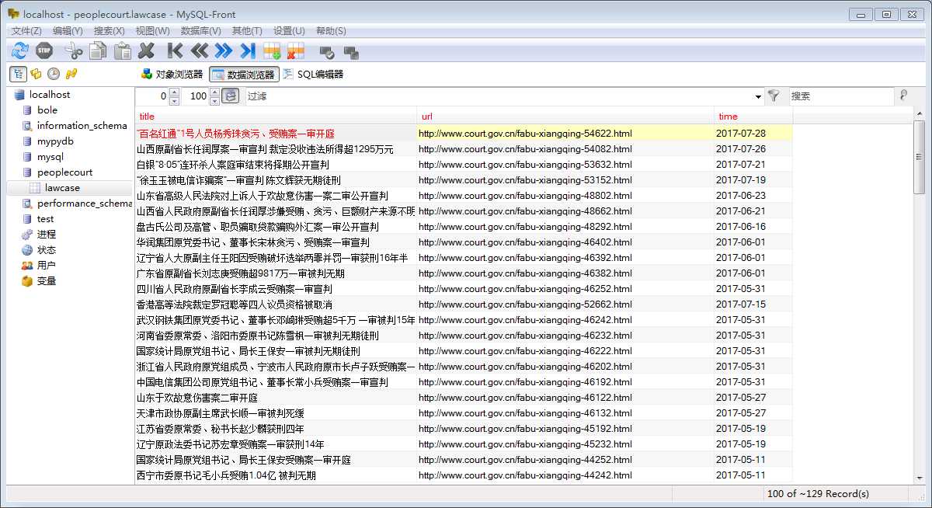
Task: Click the 过滤 filter input field
Action: click(x=499, y=96)
